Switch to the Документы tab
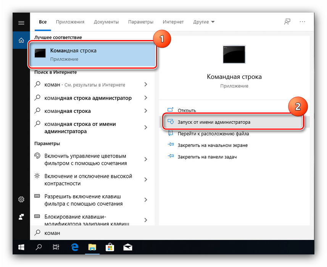This screenshot has width=327, height=267. (x=106, y=22)
